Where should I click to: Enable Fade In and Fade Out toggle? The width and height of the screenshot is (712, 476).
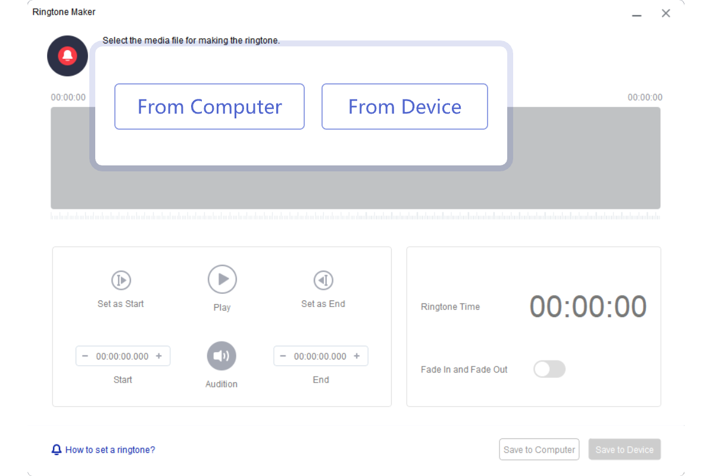pyautogui.click(x=549, y=369)
